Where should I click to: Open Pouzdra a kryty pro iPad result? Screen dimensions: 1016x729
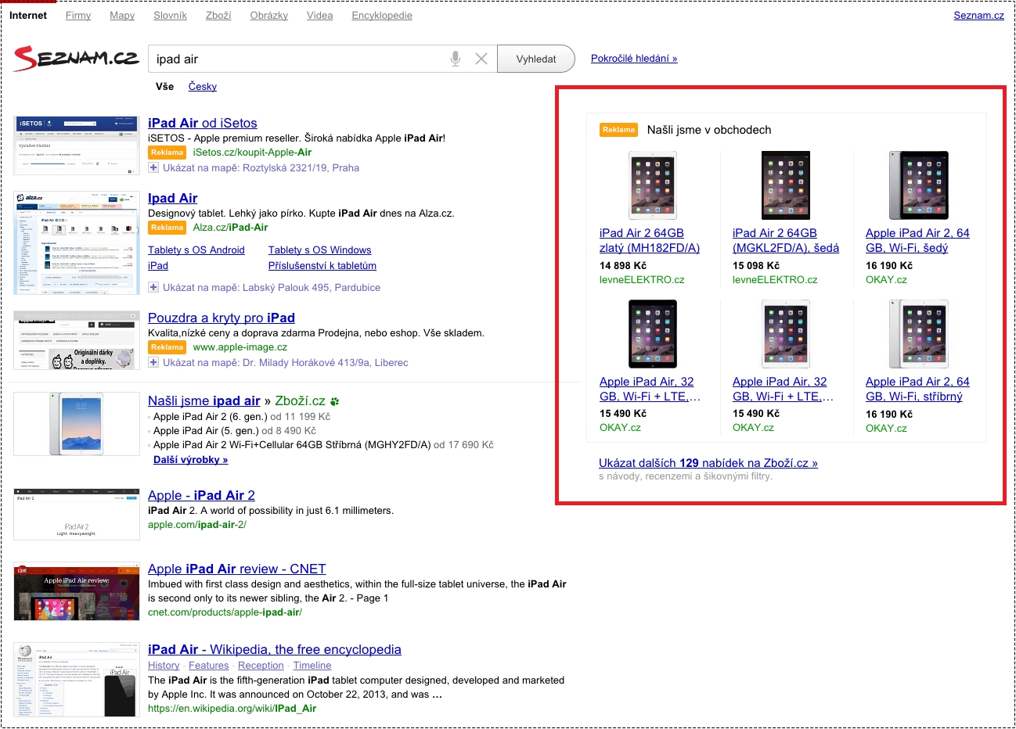[x=222, y=318]
